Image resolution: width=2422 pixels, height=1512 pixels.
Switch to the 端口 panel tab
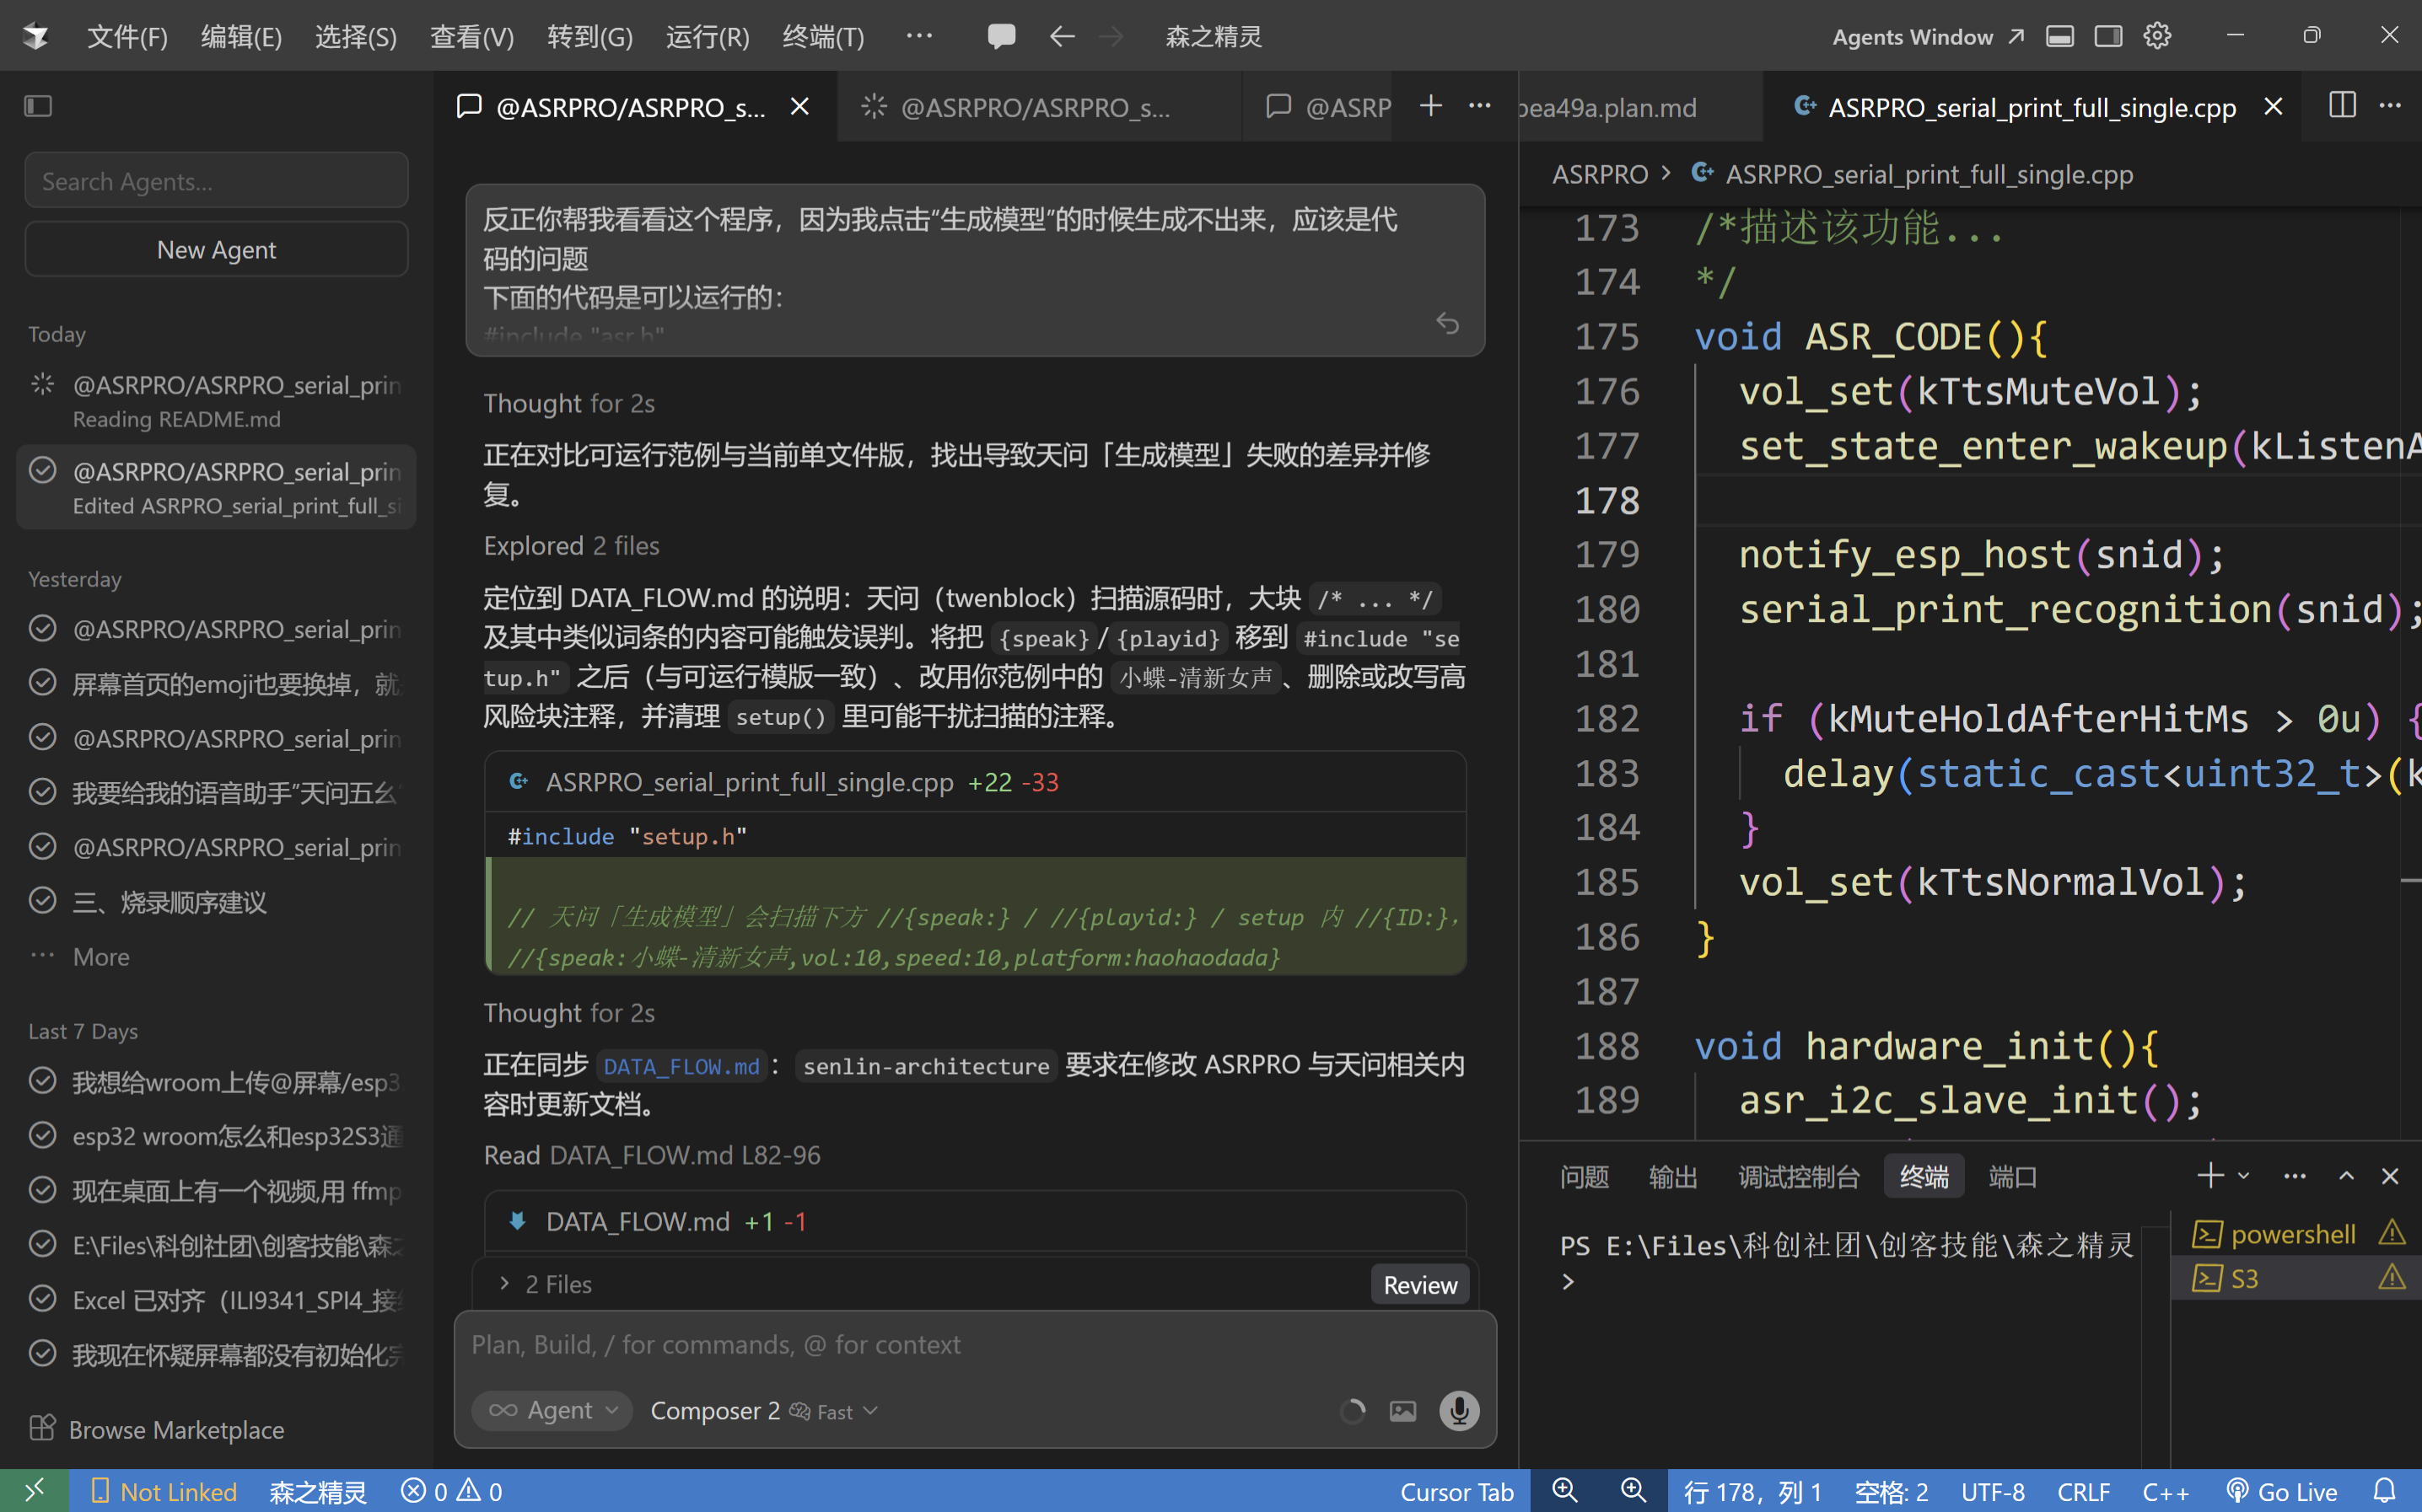[2013, 1177]
